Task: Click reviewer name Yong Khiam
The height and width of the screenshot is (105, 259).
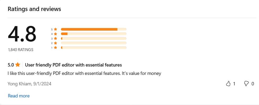Action: pos(20,84)
